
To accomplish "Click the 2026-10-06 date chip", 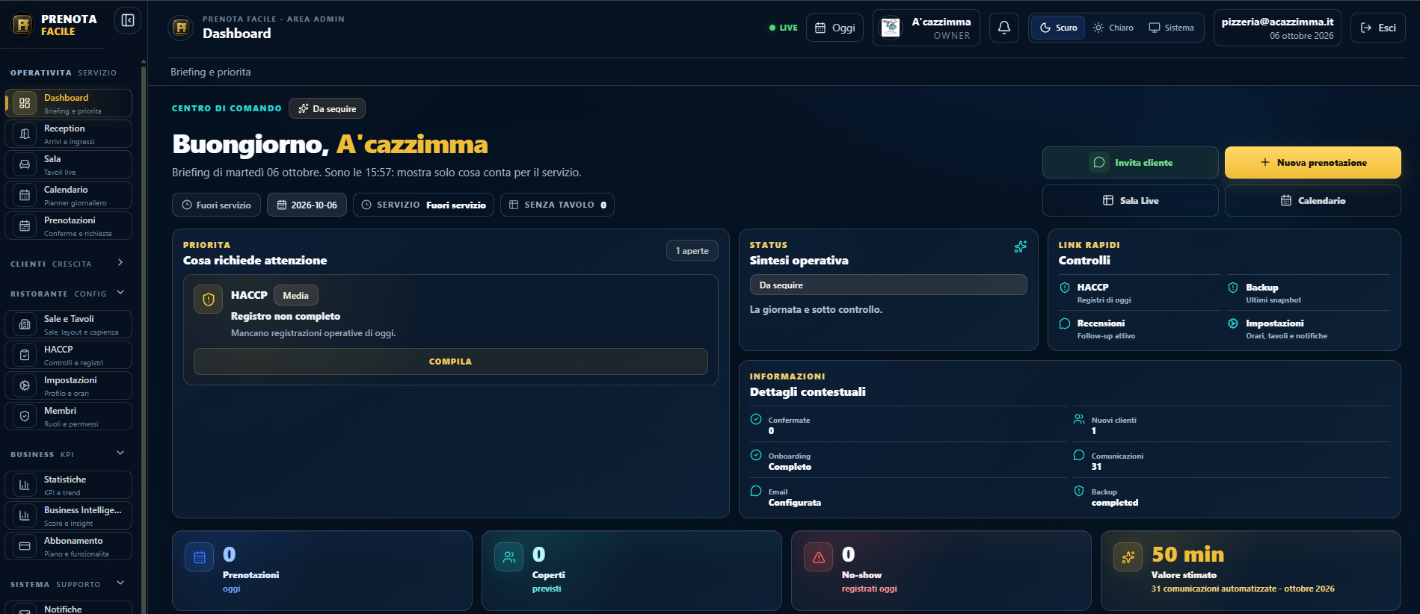I will click(307, 205).
